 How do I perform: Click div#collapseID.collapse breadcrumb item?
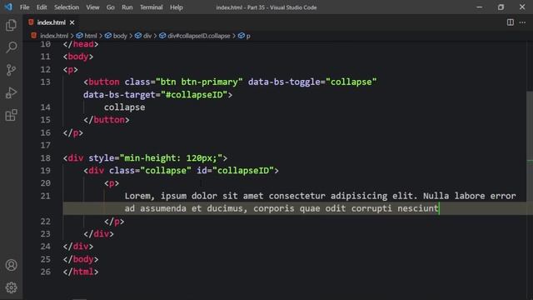click(x=199, y=36)
